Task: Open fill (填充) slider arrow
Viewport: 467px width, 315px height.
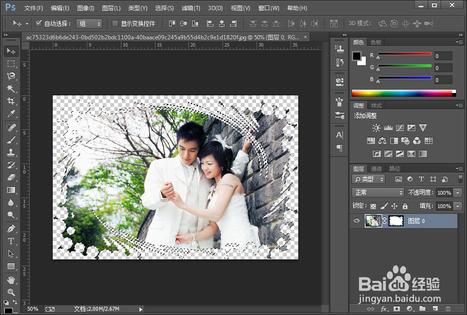Action: [458, 206]
